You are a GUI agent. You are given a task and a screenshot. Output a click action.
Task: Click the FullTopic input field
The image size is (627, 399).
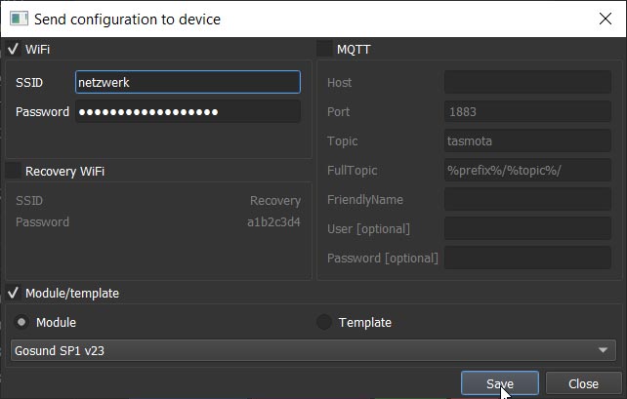pos(527,170)
